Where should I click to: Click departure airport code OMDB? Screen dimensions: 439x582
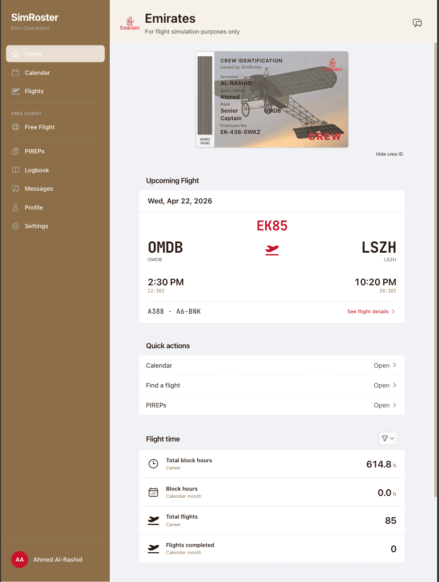coord(165,247)
